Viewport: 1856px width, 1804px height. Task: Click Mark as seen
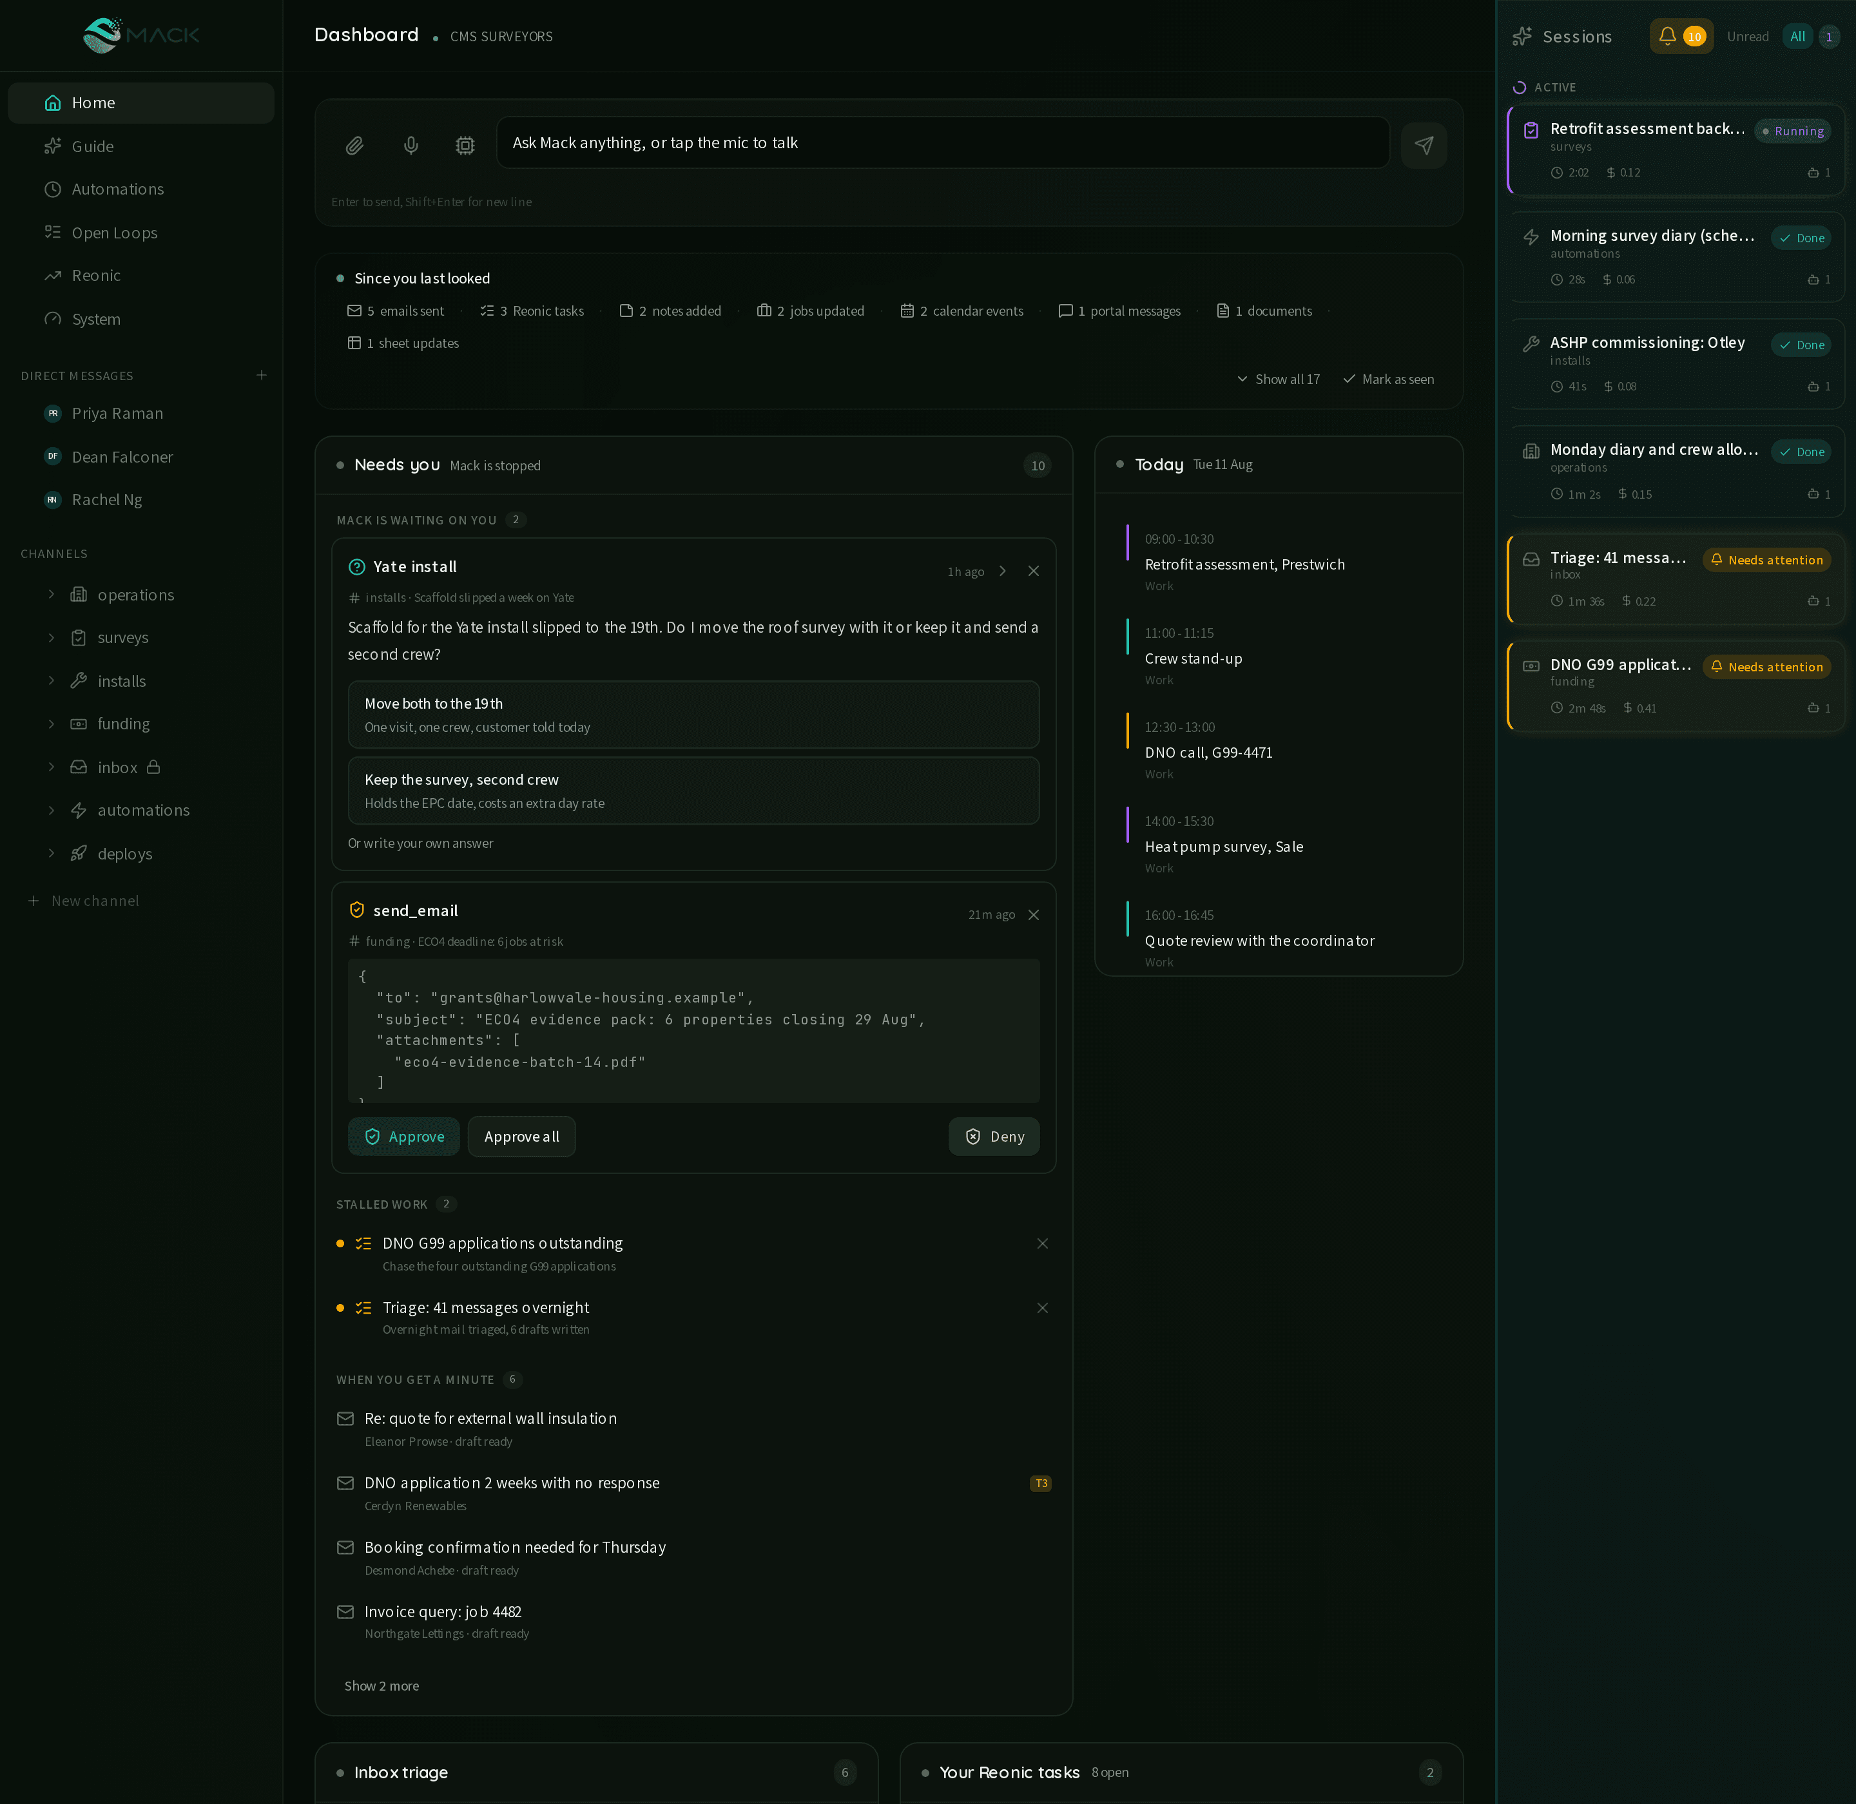(1387, 379)
